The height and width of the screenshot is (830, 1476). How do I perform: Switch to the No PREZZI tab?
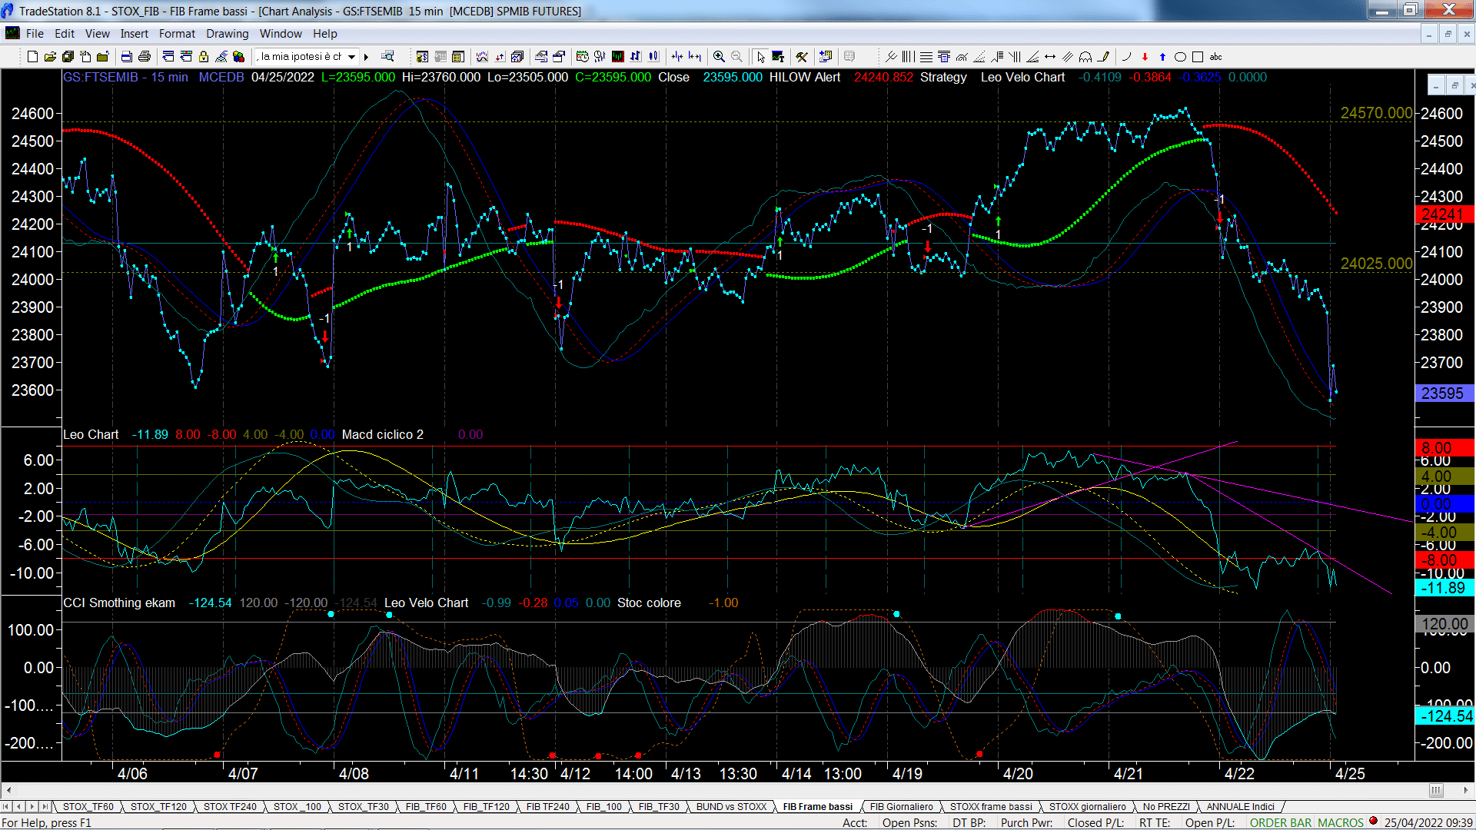(1165, 807)
